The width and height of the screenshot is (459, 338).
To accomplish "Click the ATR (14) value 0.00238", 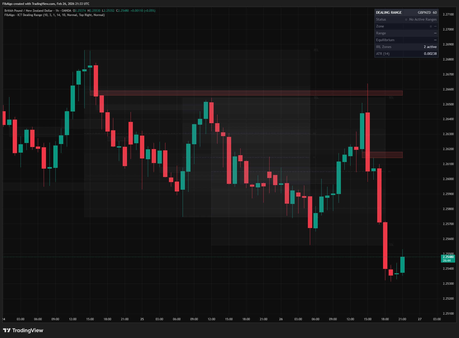I will coord(430,54).
